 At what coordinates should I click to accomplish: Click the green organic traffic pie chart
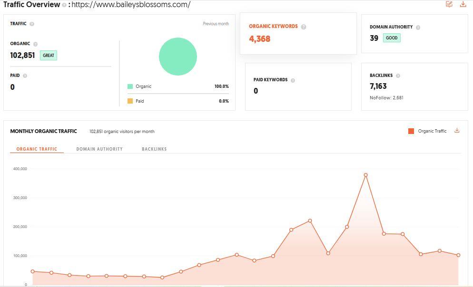tap(178, 57)
